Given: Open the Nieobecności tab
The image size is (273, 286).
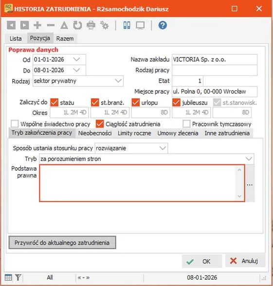Looking at the screenshot, I should coord(95,133).
